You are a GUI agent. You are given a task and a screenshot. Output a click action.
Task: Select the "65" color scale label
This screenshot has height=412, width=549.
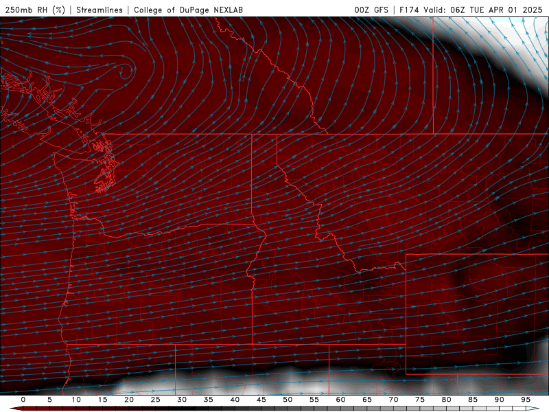pyautogui.click(x=367, y=400)
